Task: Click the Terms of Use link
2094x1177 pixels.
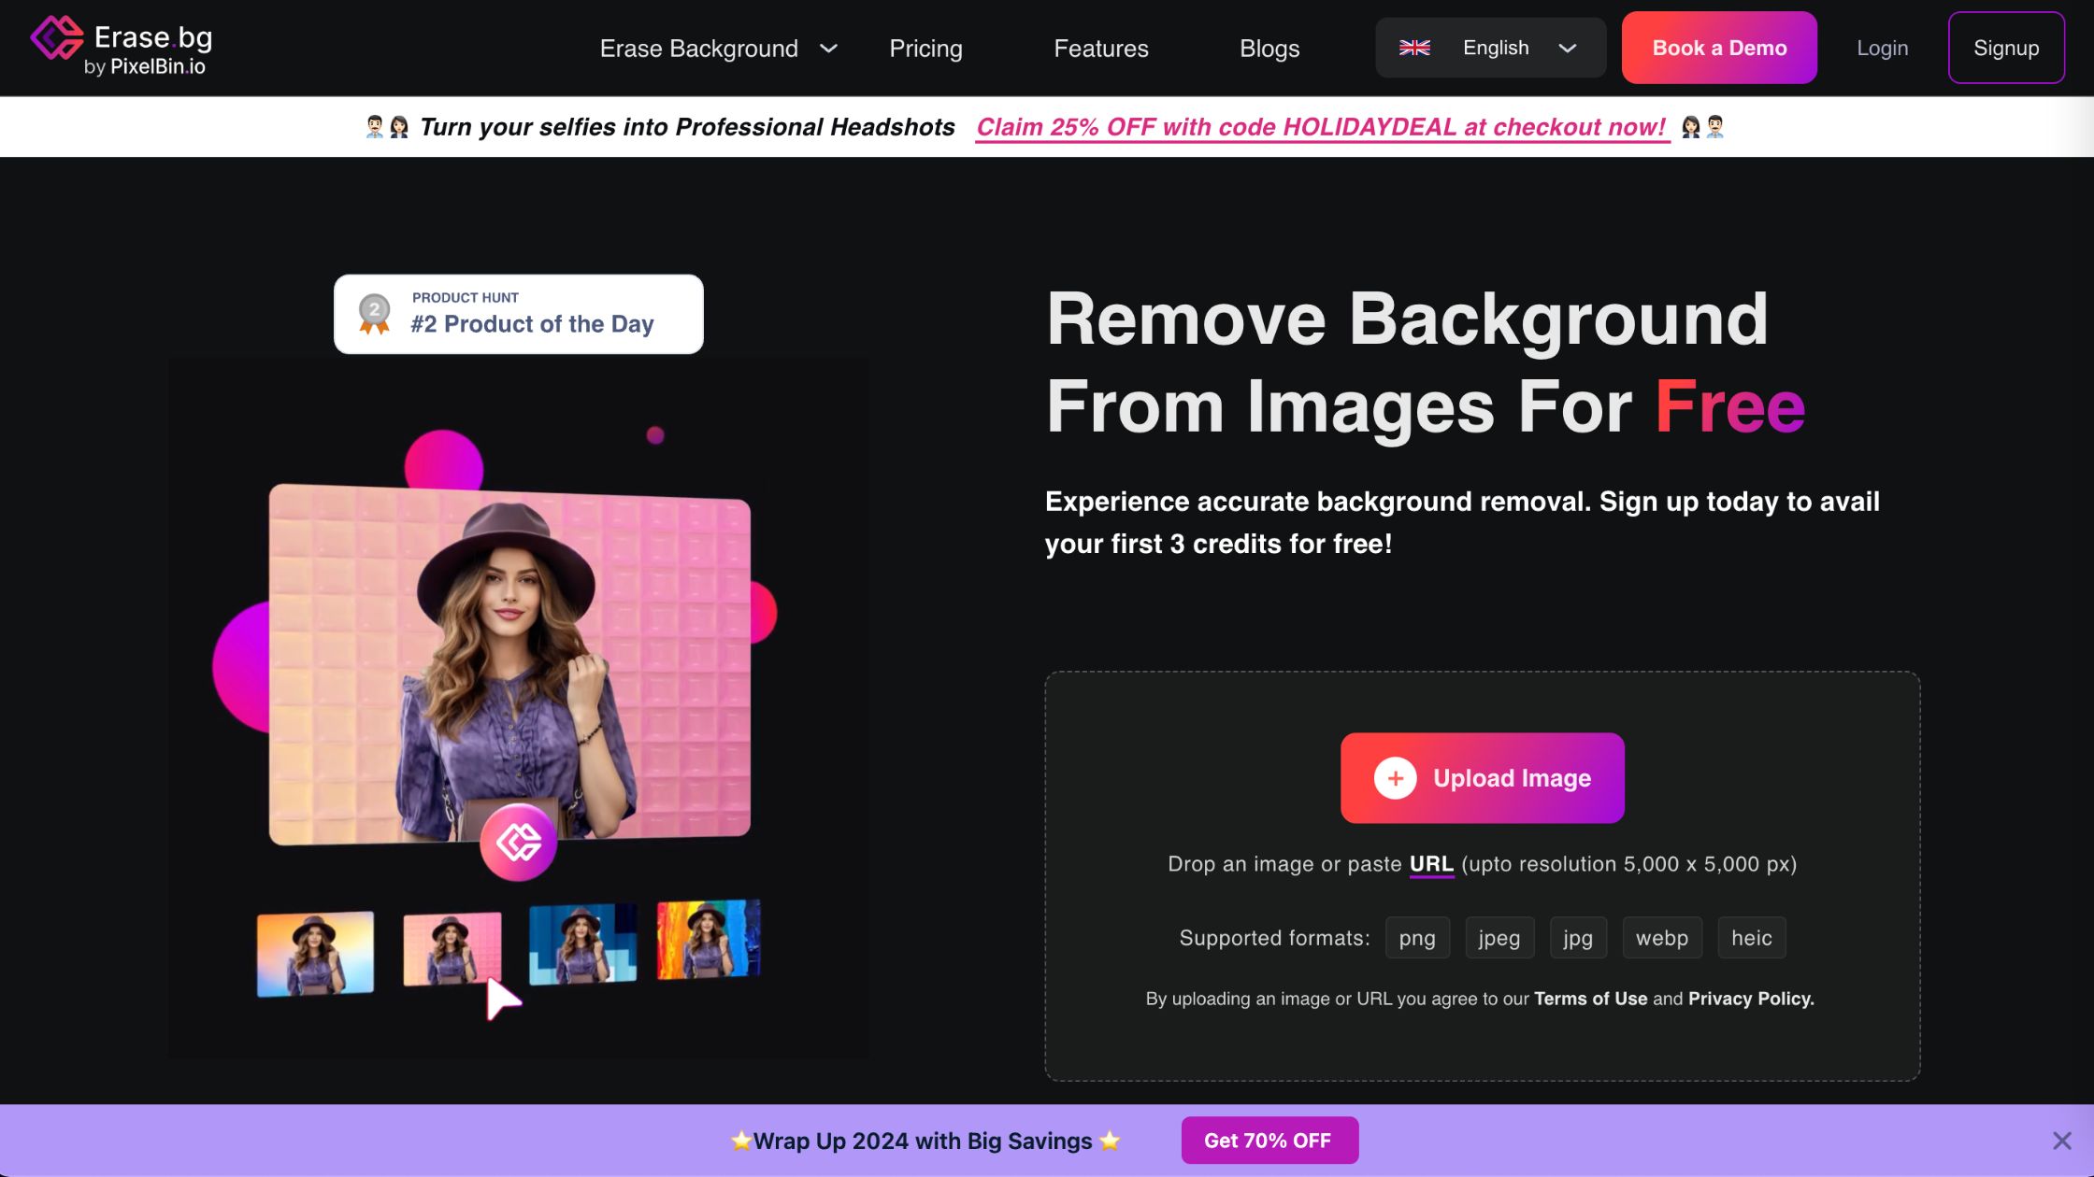Action: 1591,998
